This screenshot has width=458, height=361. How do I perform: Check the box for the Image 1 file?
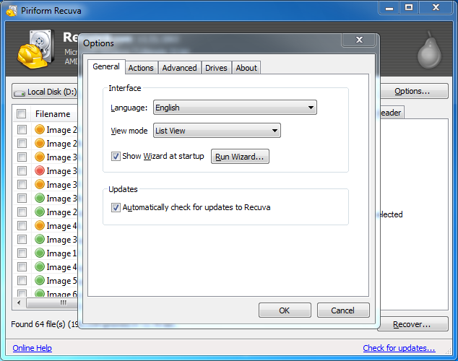pyautogui.click(x=22, y=253)
